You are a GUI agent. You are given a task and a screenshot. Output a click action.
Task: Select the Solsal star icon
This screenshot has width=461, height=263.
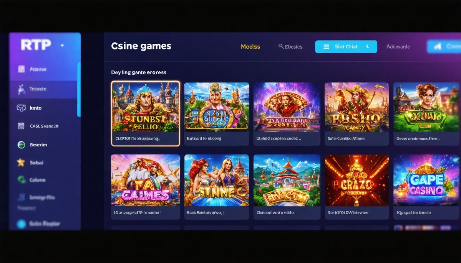(21, 163)
